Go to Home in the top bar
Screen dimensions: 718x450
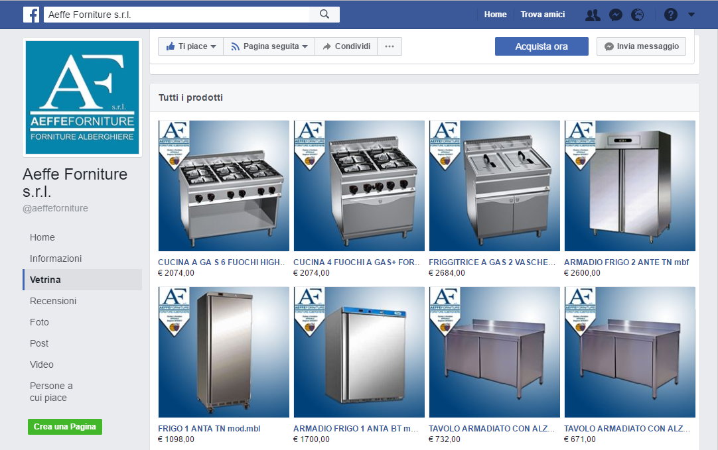pyautogui.click(x=496, y=14)
